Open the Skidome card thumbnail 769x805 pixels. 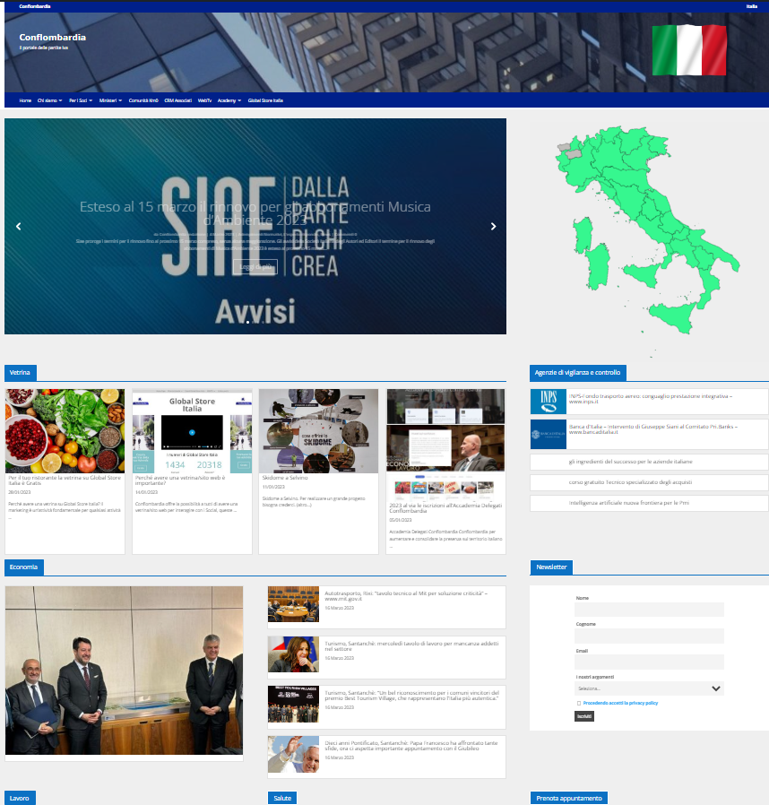point(318,430)
